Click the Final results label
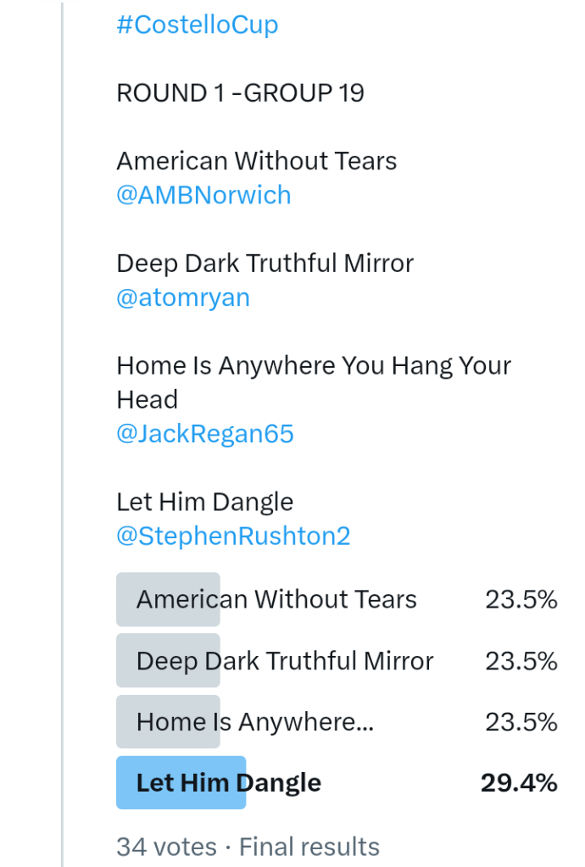This screenshot has width=585, height=867. pos(309,847)
